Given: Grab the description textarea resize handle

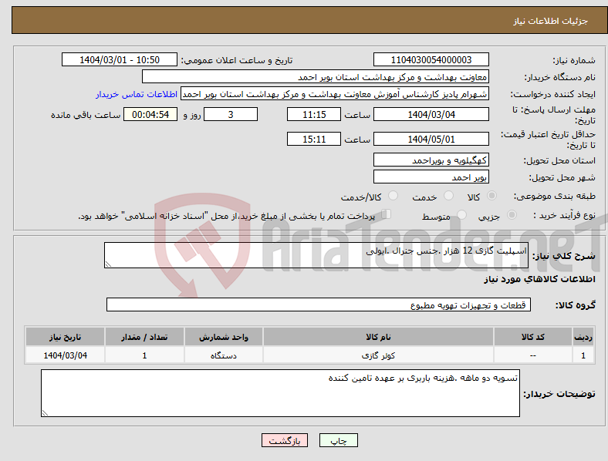Looking at the screenshot, I should [108, 264].
